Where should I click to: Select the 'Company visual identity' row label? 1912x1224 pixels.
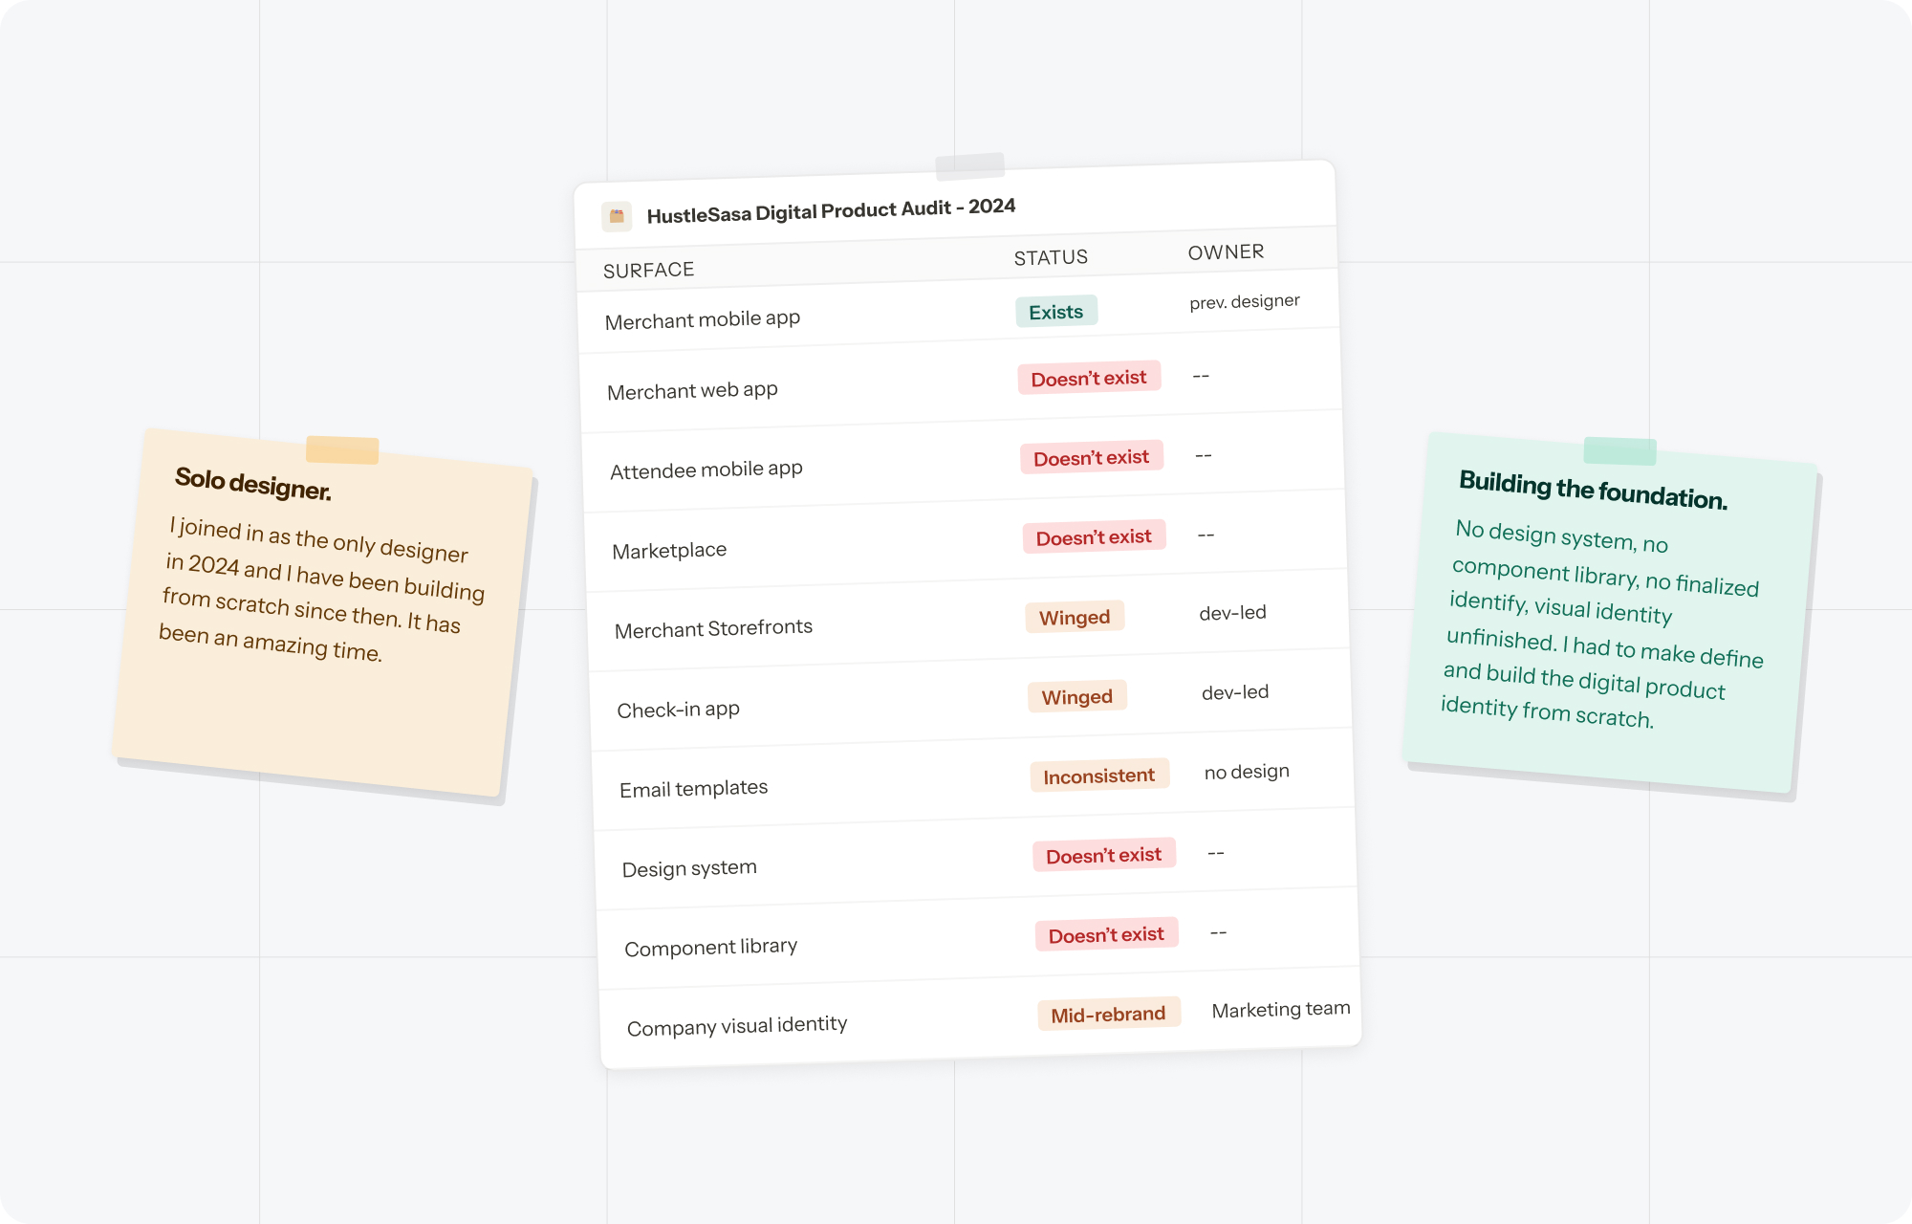[737, 1026]
